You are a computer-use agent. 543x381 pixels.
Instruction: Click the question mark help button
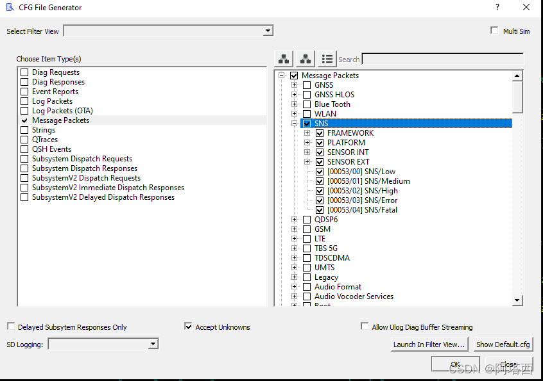[x=497, y=7]
